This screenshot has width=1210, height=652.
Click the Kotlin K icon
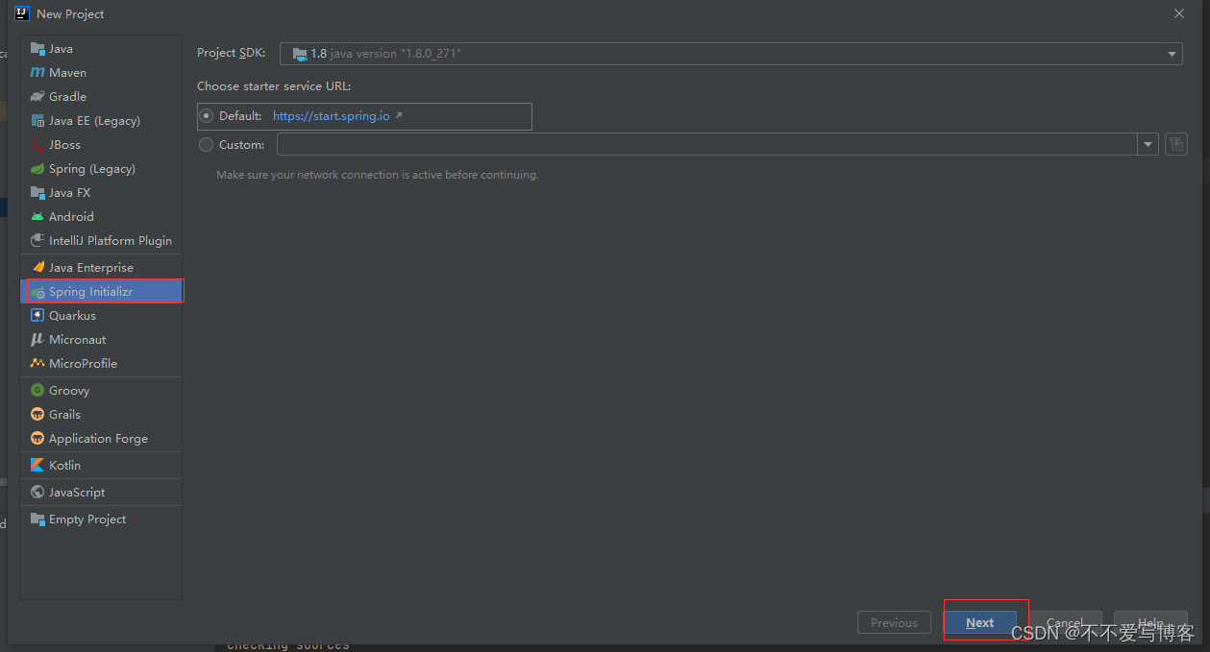37,466
